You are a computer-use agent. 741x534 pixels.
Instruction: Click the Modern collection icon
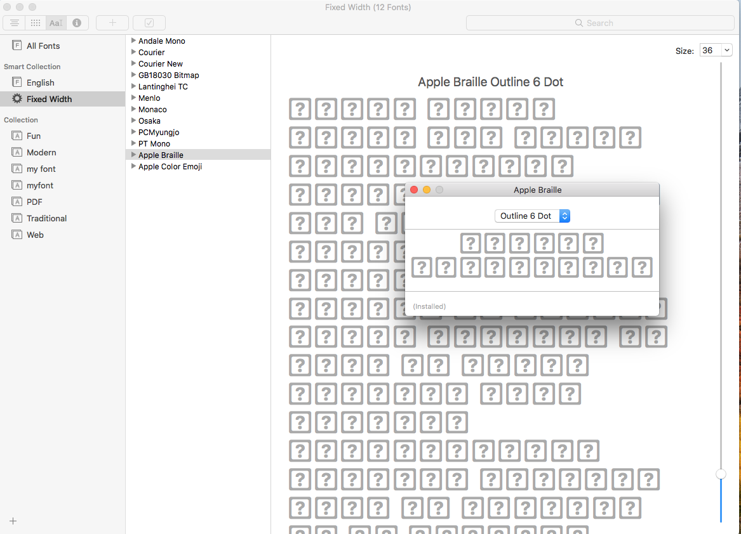[x=17, y=152]
